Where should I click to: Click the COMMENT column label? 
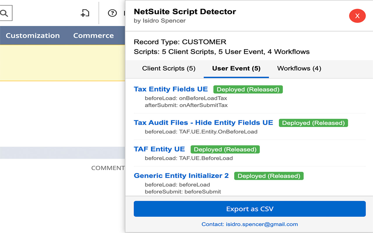tap(108, 168)
